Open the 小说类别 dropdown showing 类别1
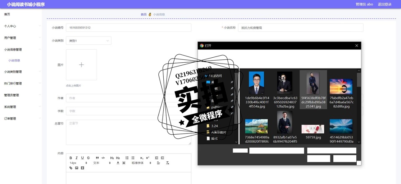 click(89, 41)
